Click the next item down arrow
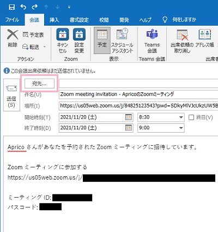This screenshot has height=232, width=218. (58, 7)
